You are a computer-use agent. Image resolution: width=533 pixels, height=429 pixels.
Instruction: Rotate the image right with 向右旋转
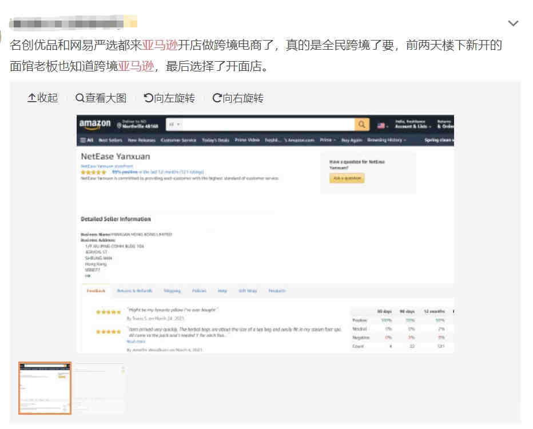pyautogui.click(x=238, y=98)
